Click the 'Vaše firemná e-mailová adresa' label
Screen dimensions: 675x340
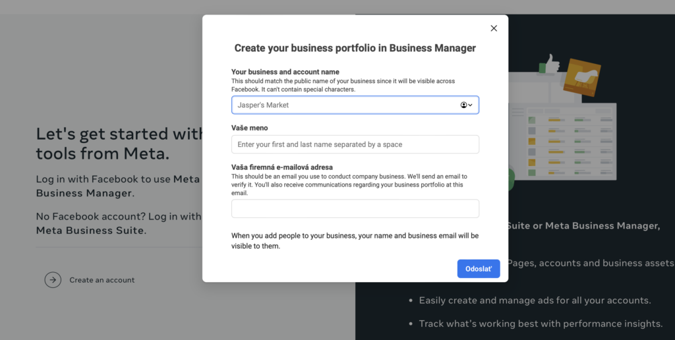click(x=282, y=167)
